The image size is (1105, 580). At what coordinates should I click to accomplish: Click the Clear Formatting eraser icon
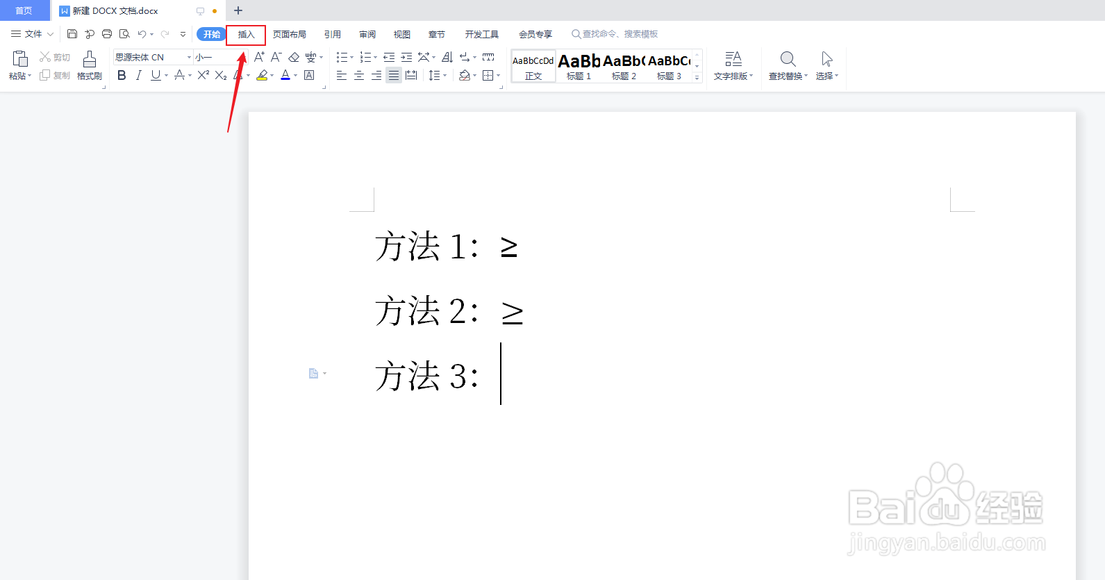(294, 57)
